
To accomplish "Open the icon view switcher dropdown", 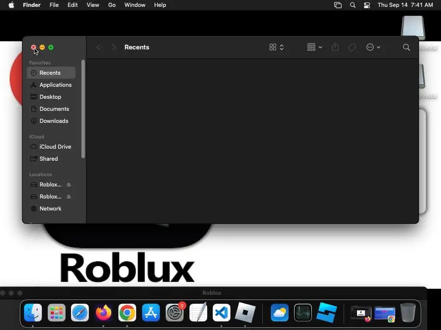I will click(276, 47).
